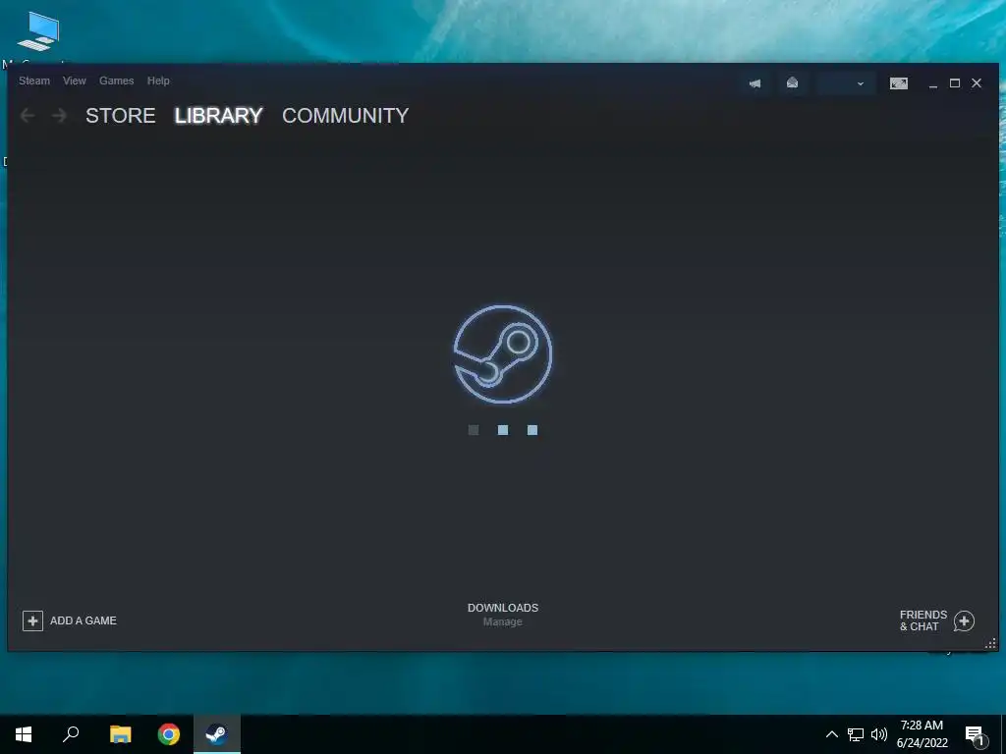Viewport: 1006px width, 754px height.
Task: Open the COMMUNITY tab
Action: (x=345, y=116)
